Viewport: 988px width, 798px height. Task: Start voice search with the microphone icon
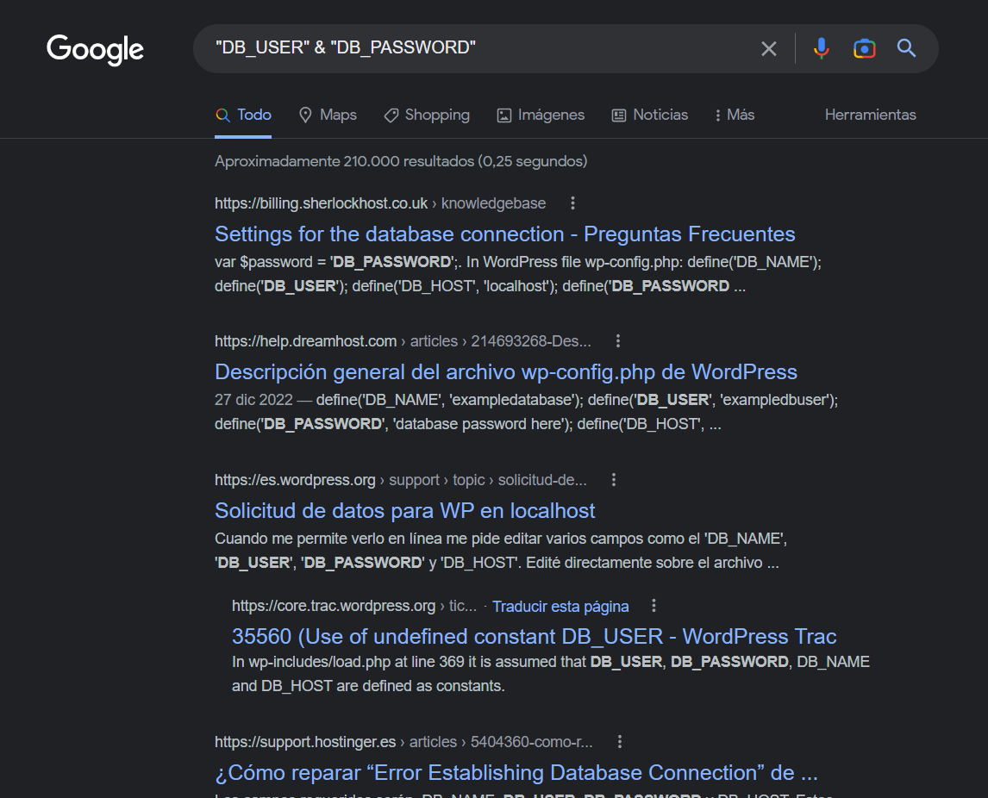(821, 48)
